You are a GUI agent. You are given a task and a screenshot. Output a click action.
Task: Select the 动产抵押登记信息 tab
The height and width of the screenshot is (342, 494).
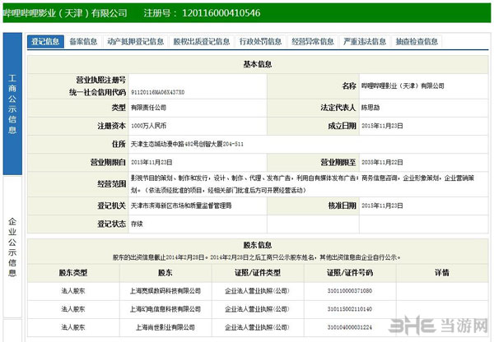(134, 41)
